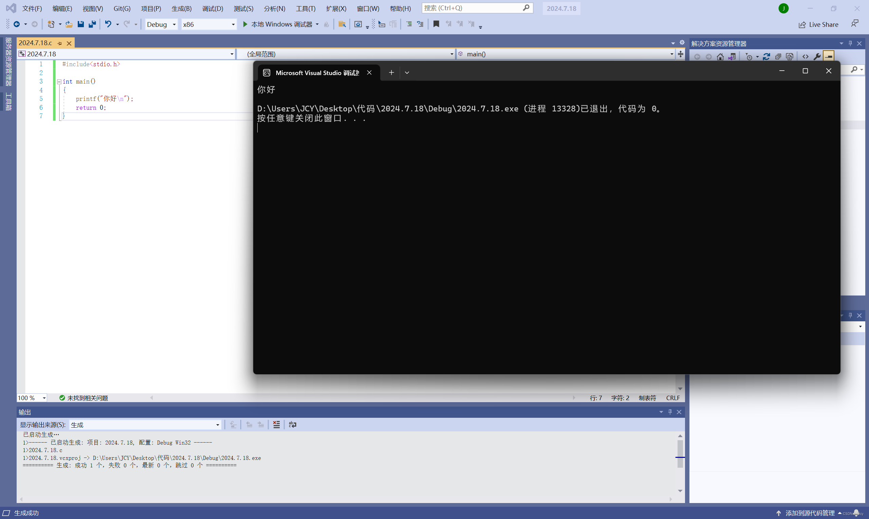Pin the 2024.7.18.c tab
This screenshot has width=869, height=519.
[59, 43]
